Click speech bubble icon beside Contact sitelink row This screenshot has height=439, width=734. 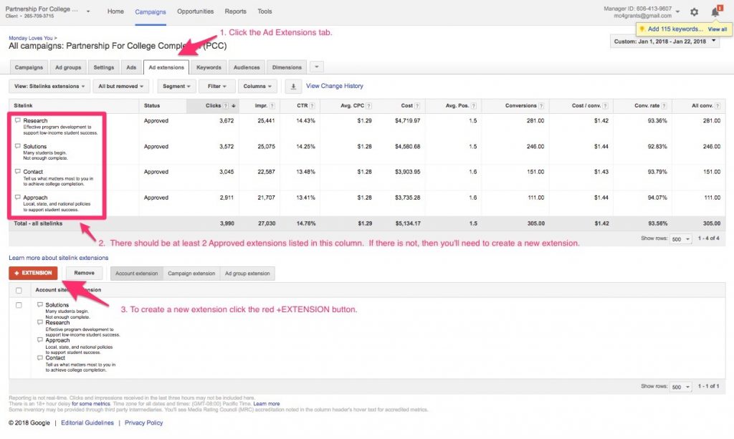pyautogui.click(x=18, y=172)
